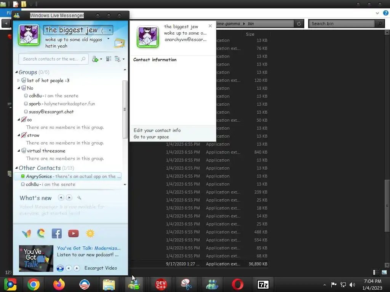Image resolution: width=390 pixels, height=292 pixels.
Task: Collapse the Groups section
Action: 16,72
